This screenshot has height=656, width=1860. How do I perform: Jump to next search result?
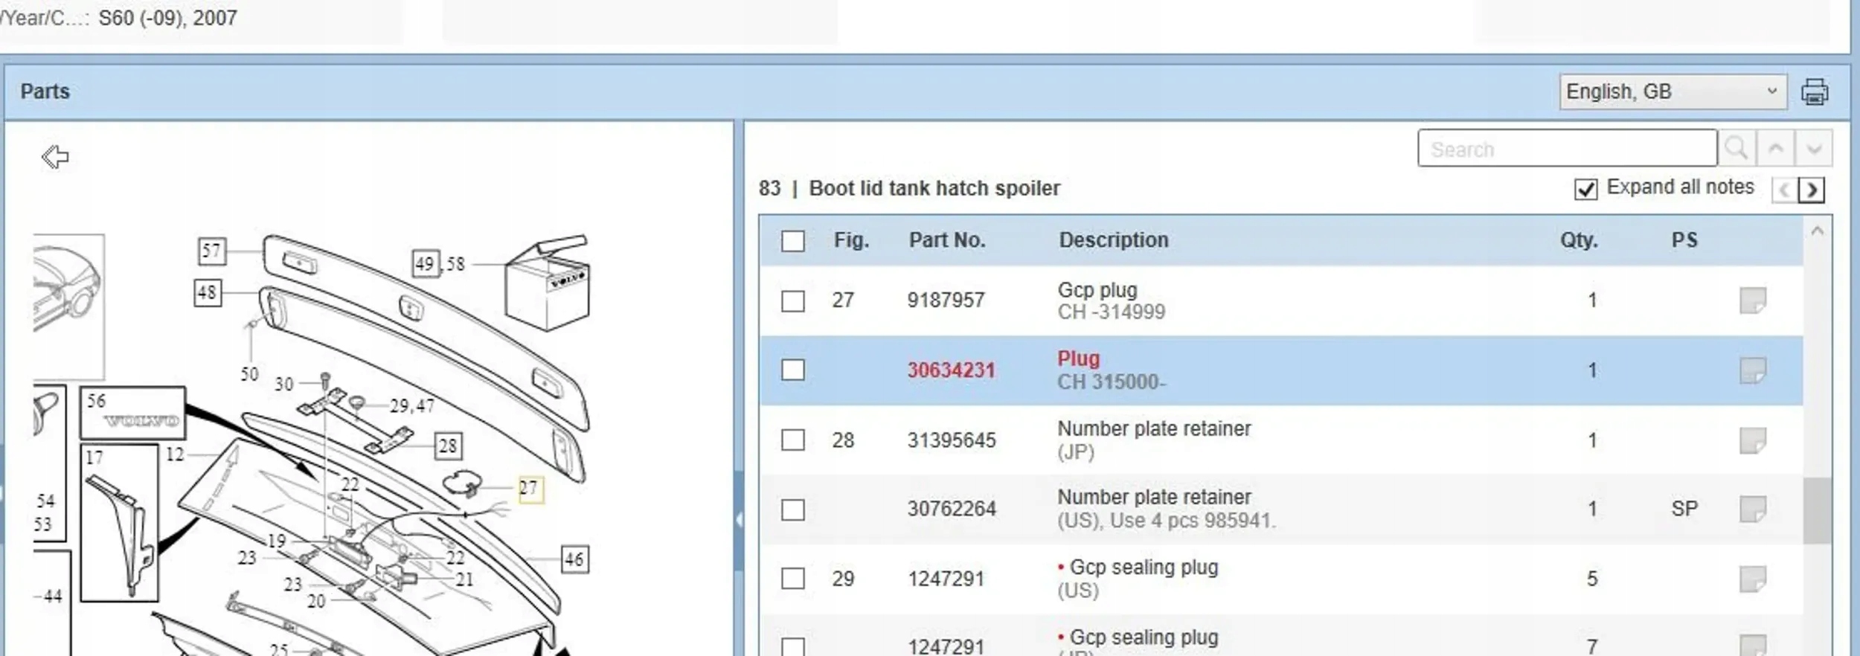pos(1814,148)
